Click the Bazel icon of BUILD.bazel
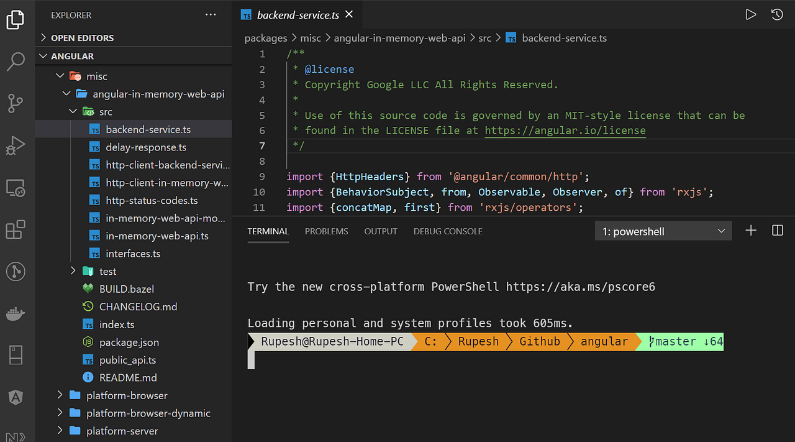 click(88, 289)
